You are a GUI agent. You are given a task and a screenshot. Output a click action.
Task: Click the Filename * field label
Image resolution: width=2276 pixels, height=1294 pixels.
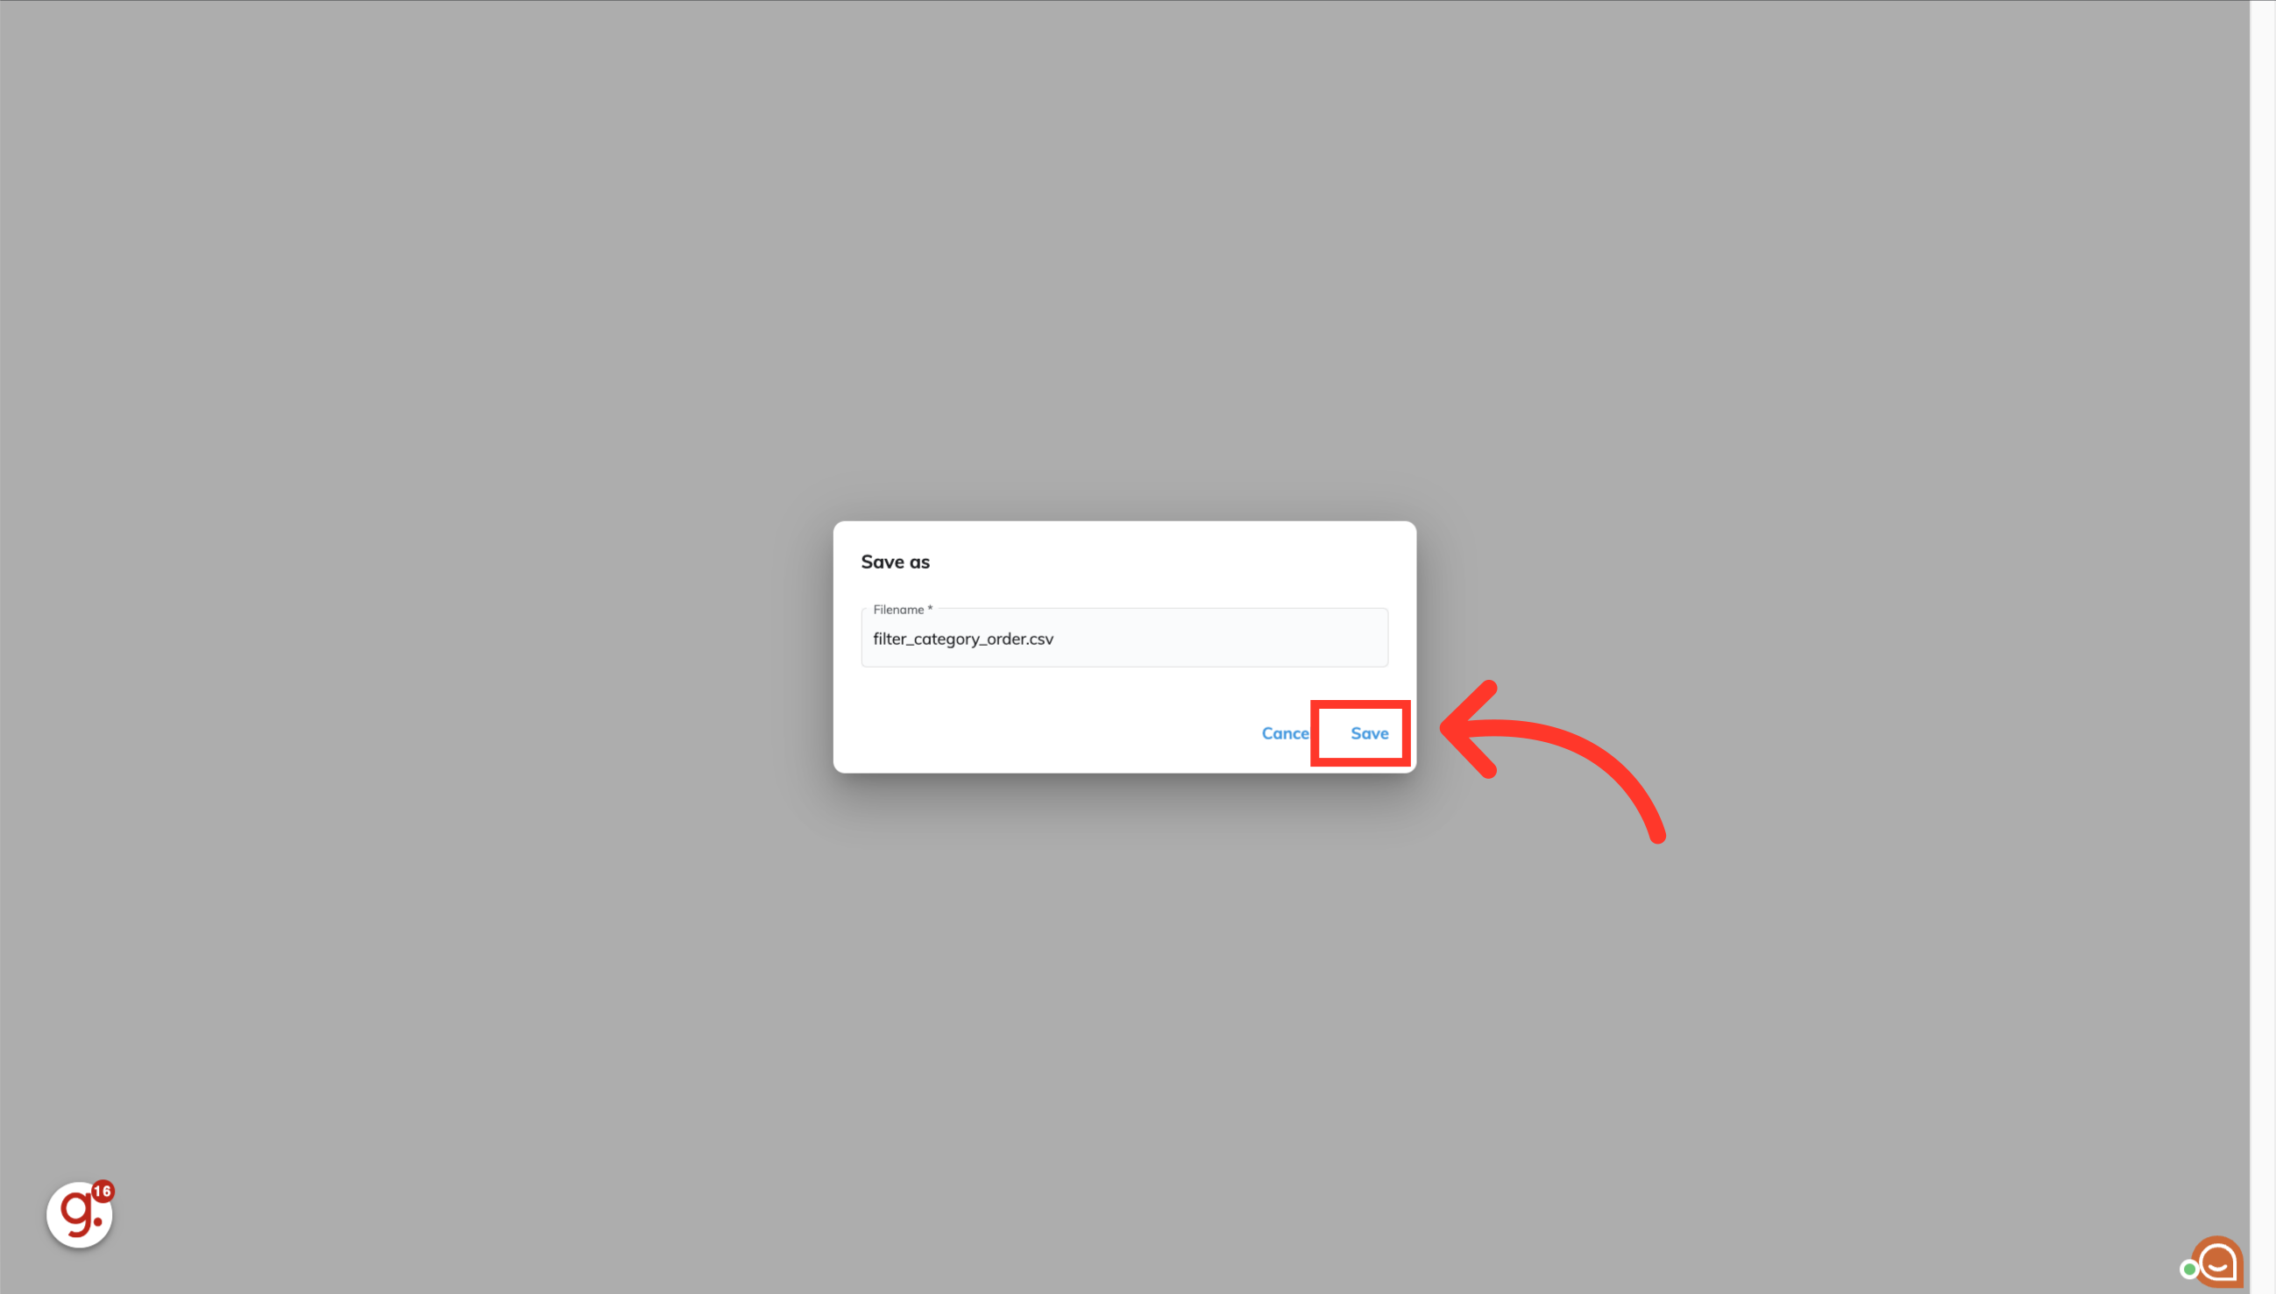[x=903, y=610]
